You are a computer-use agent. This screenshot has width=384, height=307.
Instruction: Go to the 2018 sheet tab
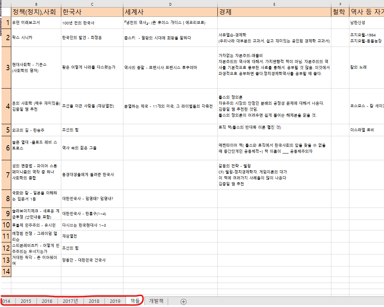tap(94, 301)
